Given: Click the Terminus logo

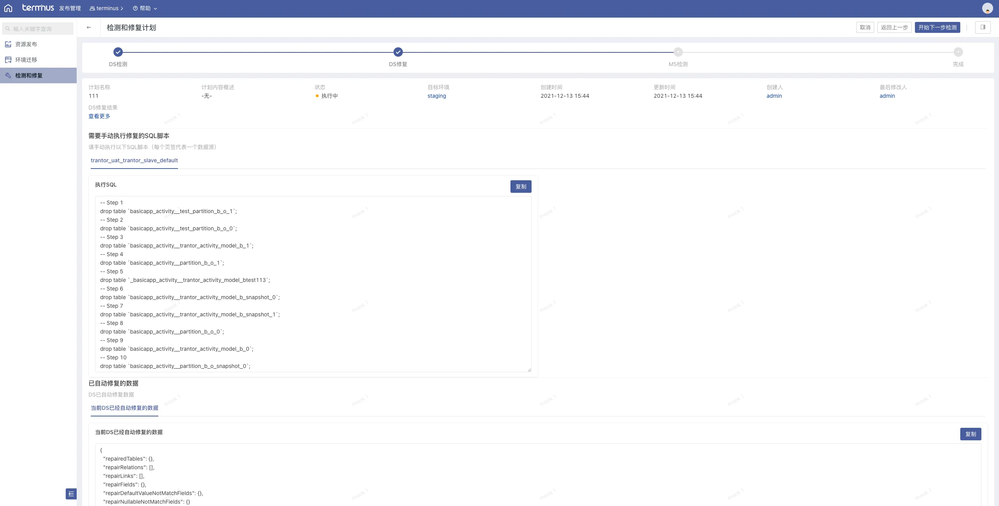Looking at the screenshot, I should [x=38, y=7].
